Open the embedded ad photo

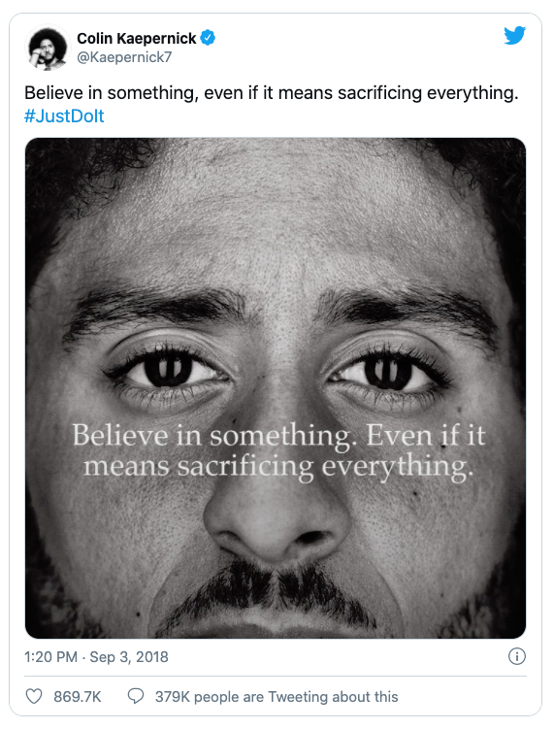click(x=276, y=387)
